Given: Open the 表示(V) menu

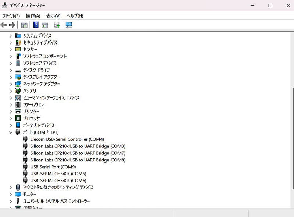Looking at the screenshot, I should click(53, 16).
